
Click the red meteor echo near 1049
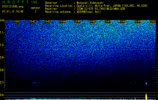146,83
